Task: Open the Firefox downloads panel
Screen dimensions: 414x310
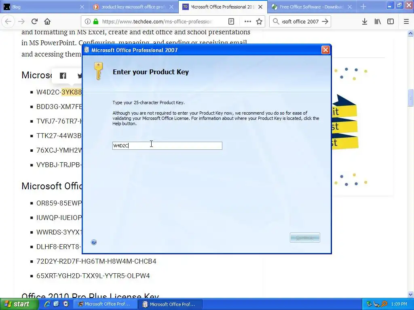Action: (x=365, y=22)
